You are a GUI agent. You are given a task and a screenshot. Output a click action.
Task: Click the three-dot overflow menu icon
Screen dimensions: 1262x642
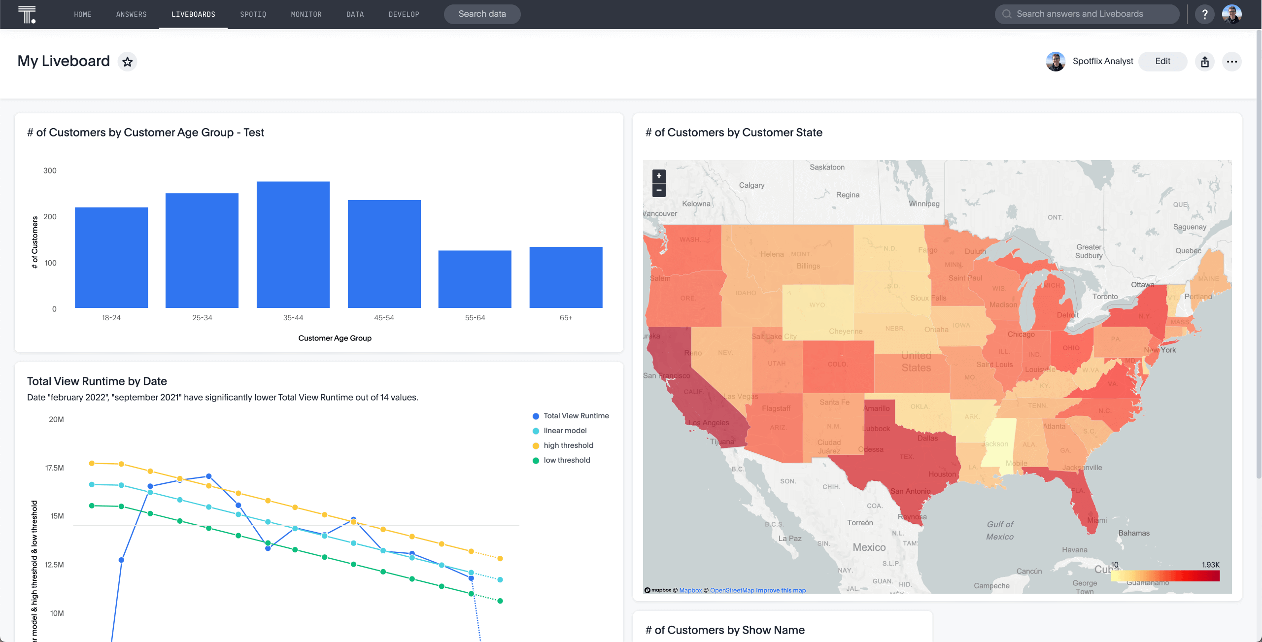coord(1232,61)
